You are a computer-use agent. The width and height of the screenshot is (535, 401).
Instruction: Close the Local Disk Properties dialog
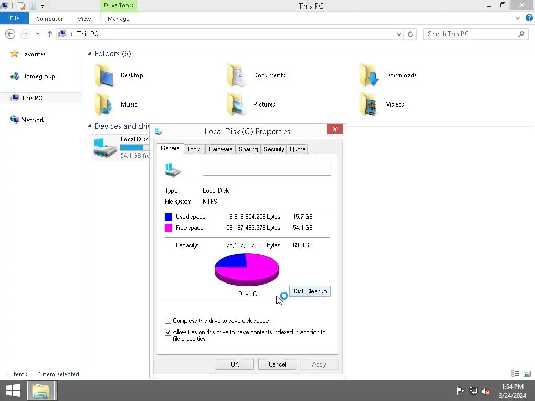pos(335,129)
